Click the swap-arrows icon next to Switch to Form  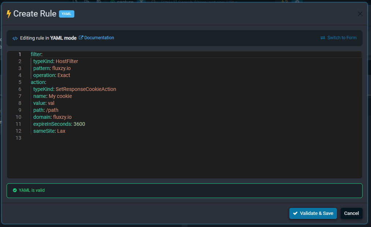tap(323, 38)
